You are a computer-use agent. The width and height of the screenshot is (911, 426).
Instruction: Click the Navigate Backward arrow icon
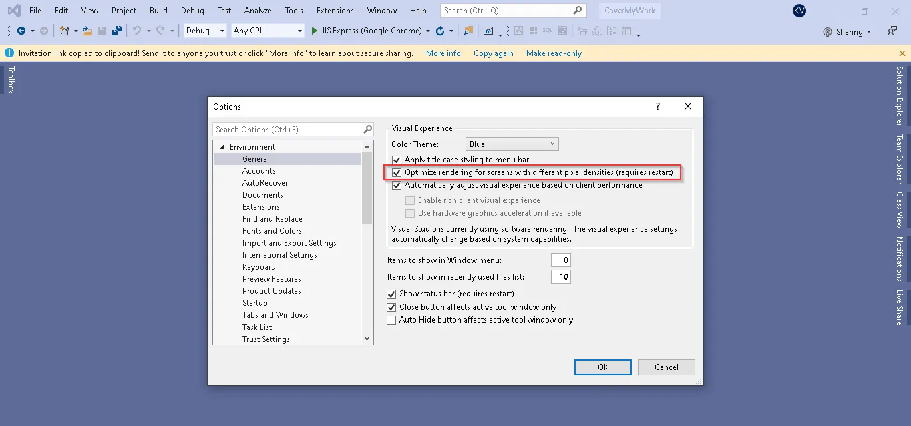pos(21,31)
